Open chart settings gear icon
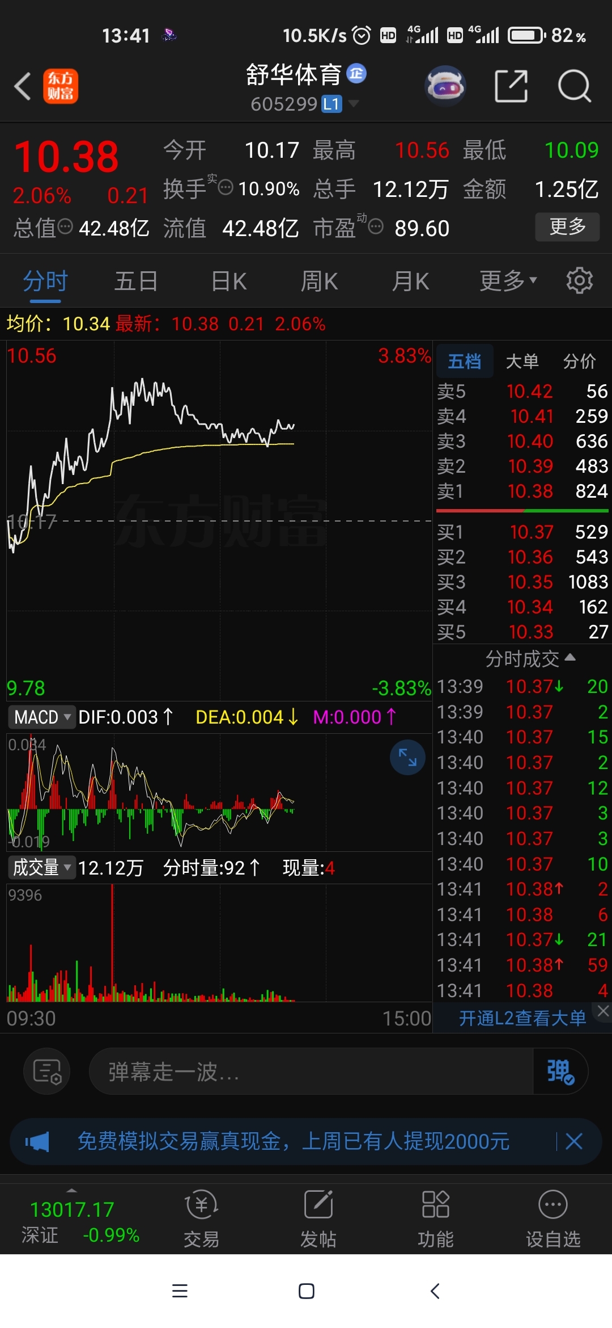Viewport: 612px width, 1328px height. [x=579, y=280]
